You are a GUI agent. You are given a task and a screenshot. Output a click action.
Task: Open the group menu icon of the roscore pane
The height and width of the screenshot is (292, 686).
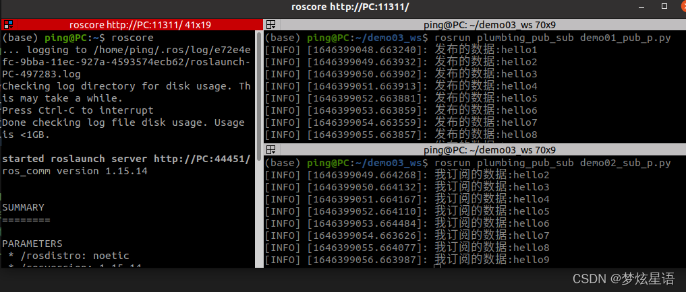8,25
